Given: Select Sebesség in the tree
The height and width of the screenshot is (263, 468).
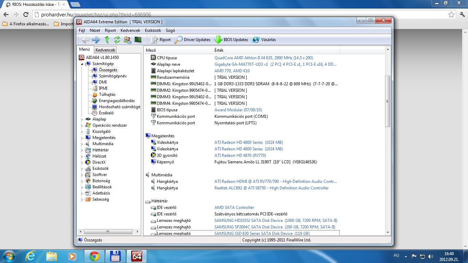Looking at the screenshot, I should pos(100,199).
